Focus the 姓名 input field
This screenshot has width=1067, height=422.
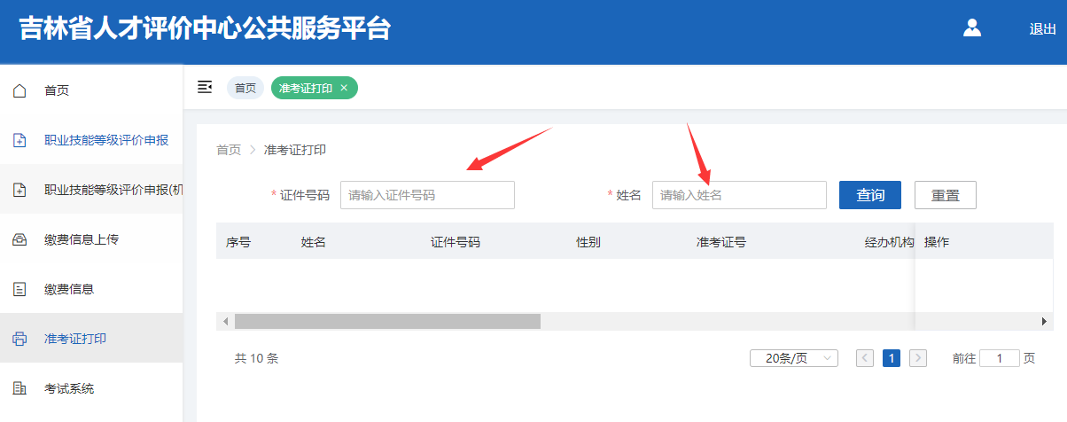pos(739,195)
